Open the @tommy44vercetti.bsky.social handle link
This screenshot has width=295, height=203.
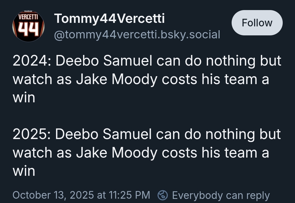(x=137, y=35)
